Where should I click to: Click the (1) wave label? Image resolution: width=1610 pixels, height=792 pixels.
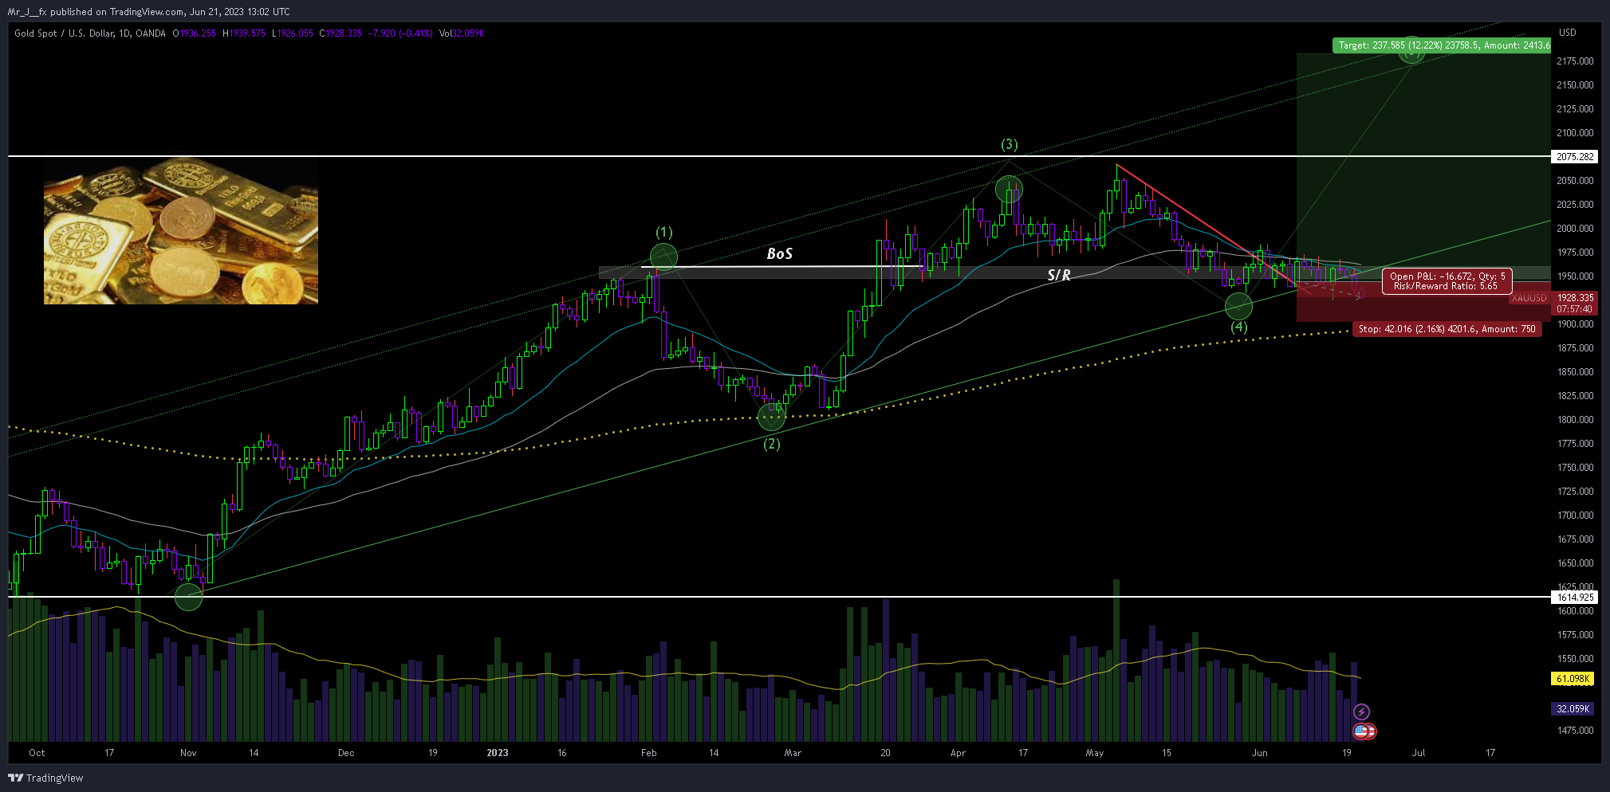[x=664, y=232]
